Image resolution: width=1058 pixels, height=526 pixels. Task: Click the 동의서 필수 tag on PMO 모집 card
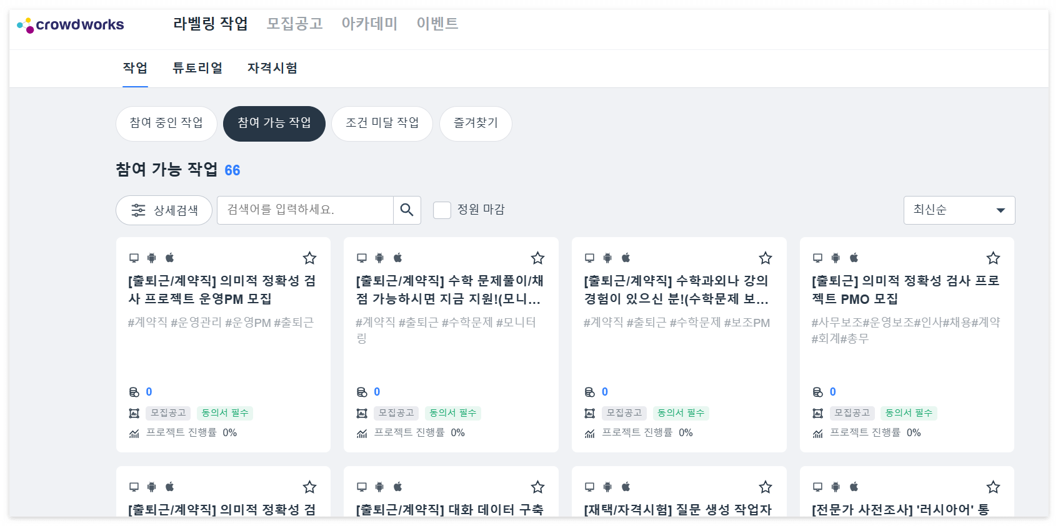pyautogui.click(x=909, y=413)
